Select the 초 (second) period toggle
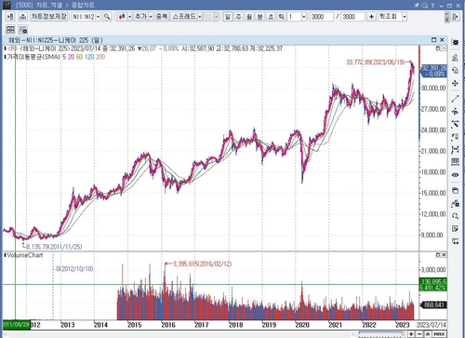The width and height of the screenshot is (465, 338). click(271, 17)
